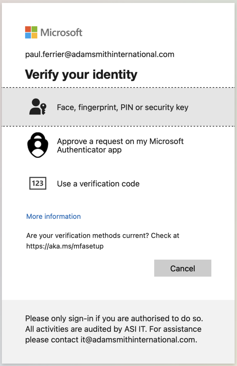237x366 pixels.
Task: Click the Authenticator padlock icon
Action: [38, 145]
